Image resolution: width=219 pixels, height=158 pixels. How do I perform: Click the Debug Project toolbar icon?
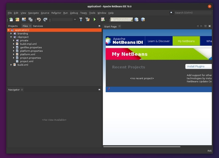click(103, 19)
